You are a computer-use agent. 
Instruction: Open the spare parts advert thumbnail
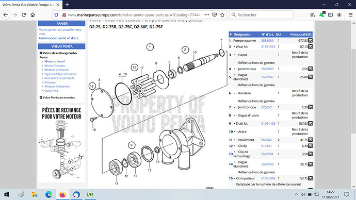click(61, 143)
